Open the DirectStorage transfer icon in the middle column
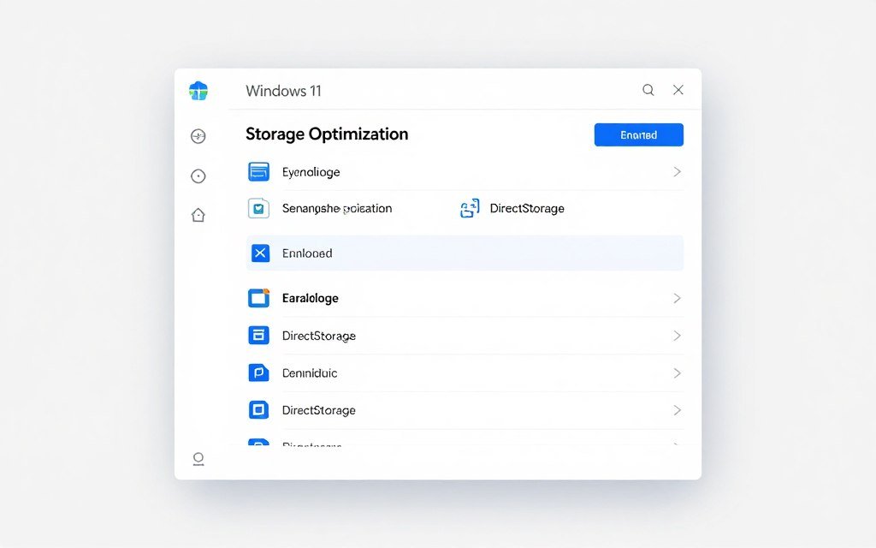 click(470, 208)
